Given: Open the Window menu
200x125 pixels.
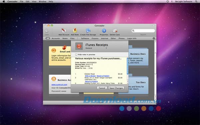Looking at the screenshot, I should pos(42,2).
